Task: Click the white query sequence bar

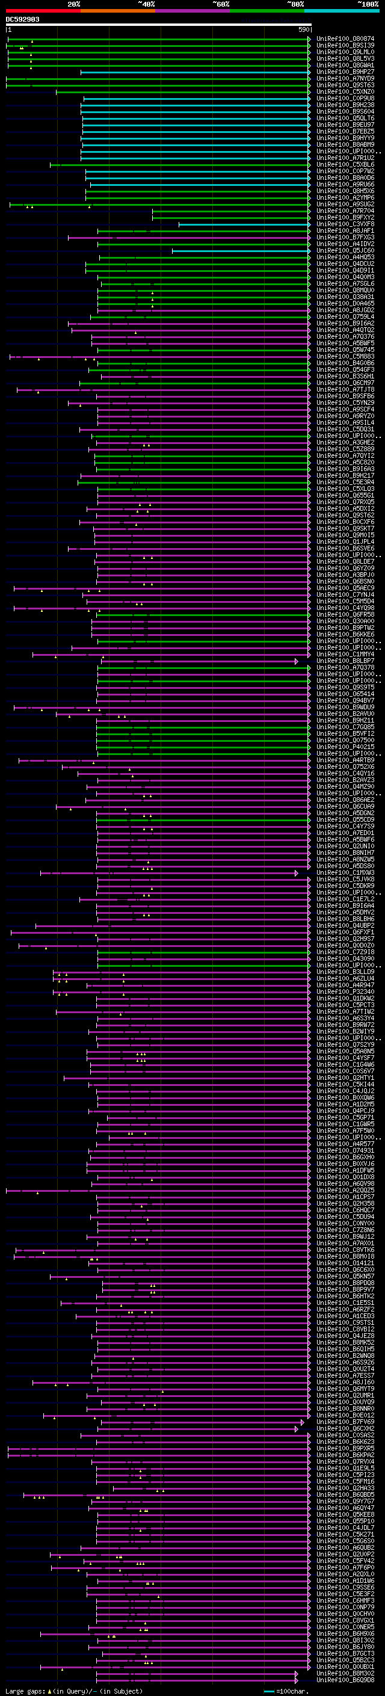Action: [x=159, y=25]
